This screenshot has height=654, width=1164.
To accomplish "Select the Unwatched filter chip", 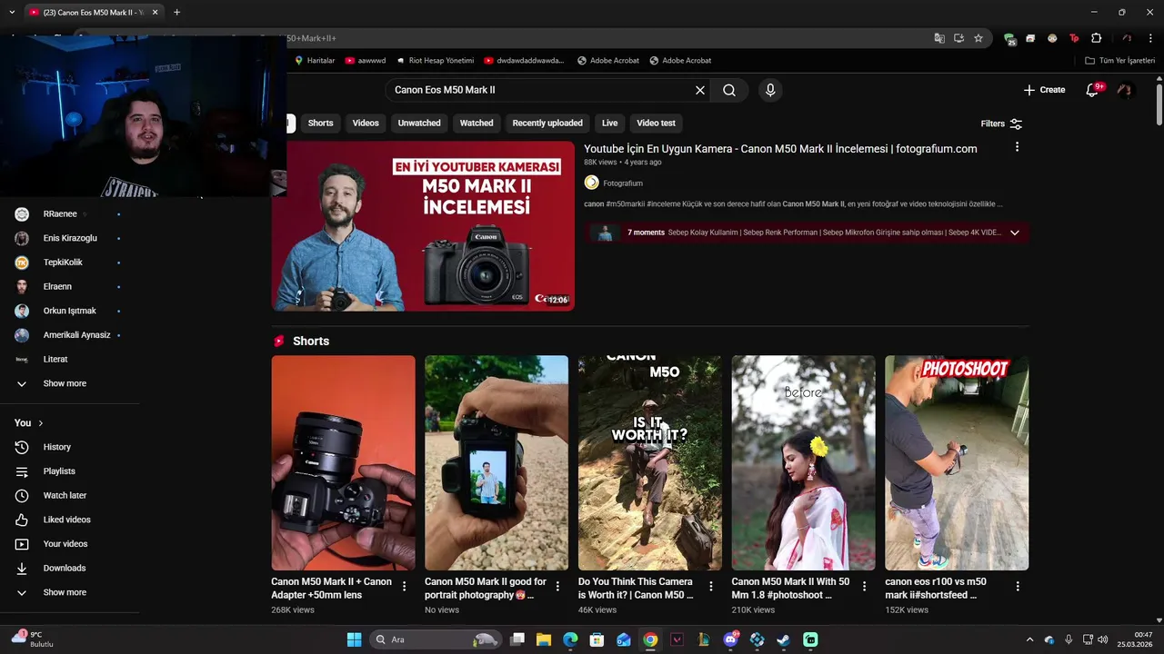I will point(419,124).
